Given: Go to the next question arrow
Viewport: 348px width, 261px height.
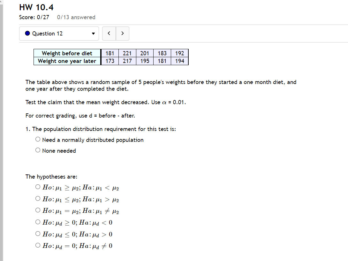Looking at the screenshot, I should tap(123, 34).
